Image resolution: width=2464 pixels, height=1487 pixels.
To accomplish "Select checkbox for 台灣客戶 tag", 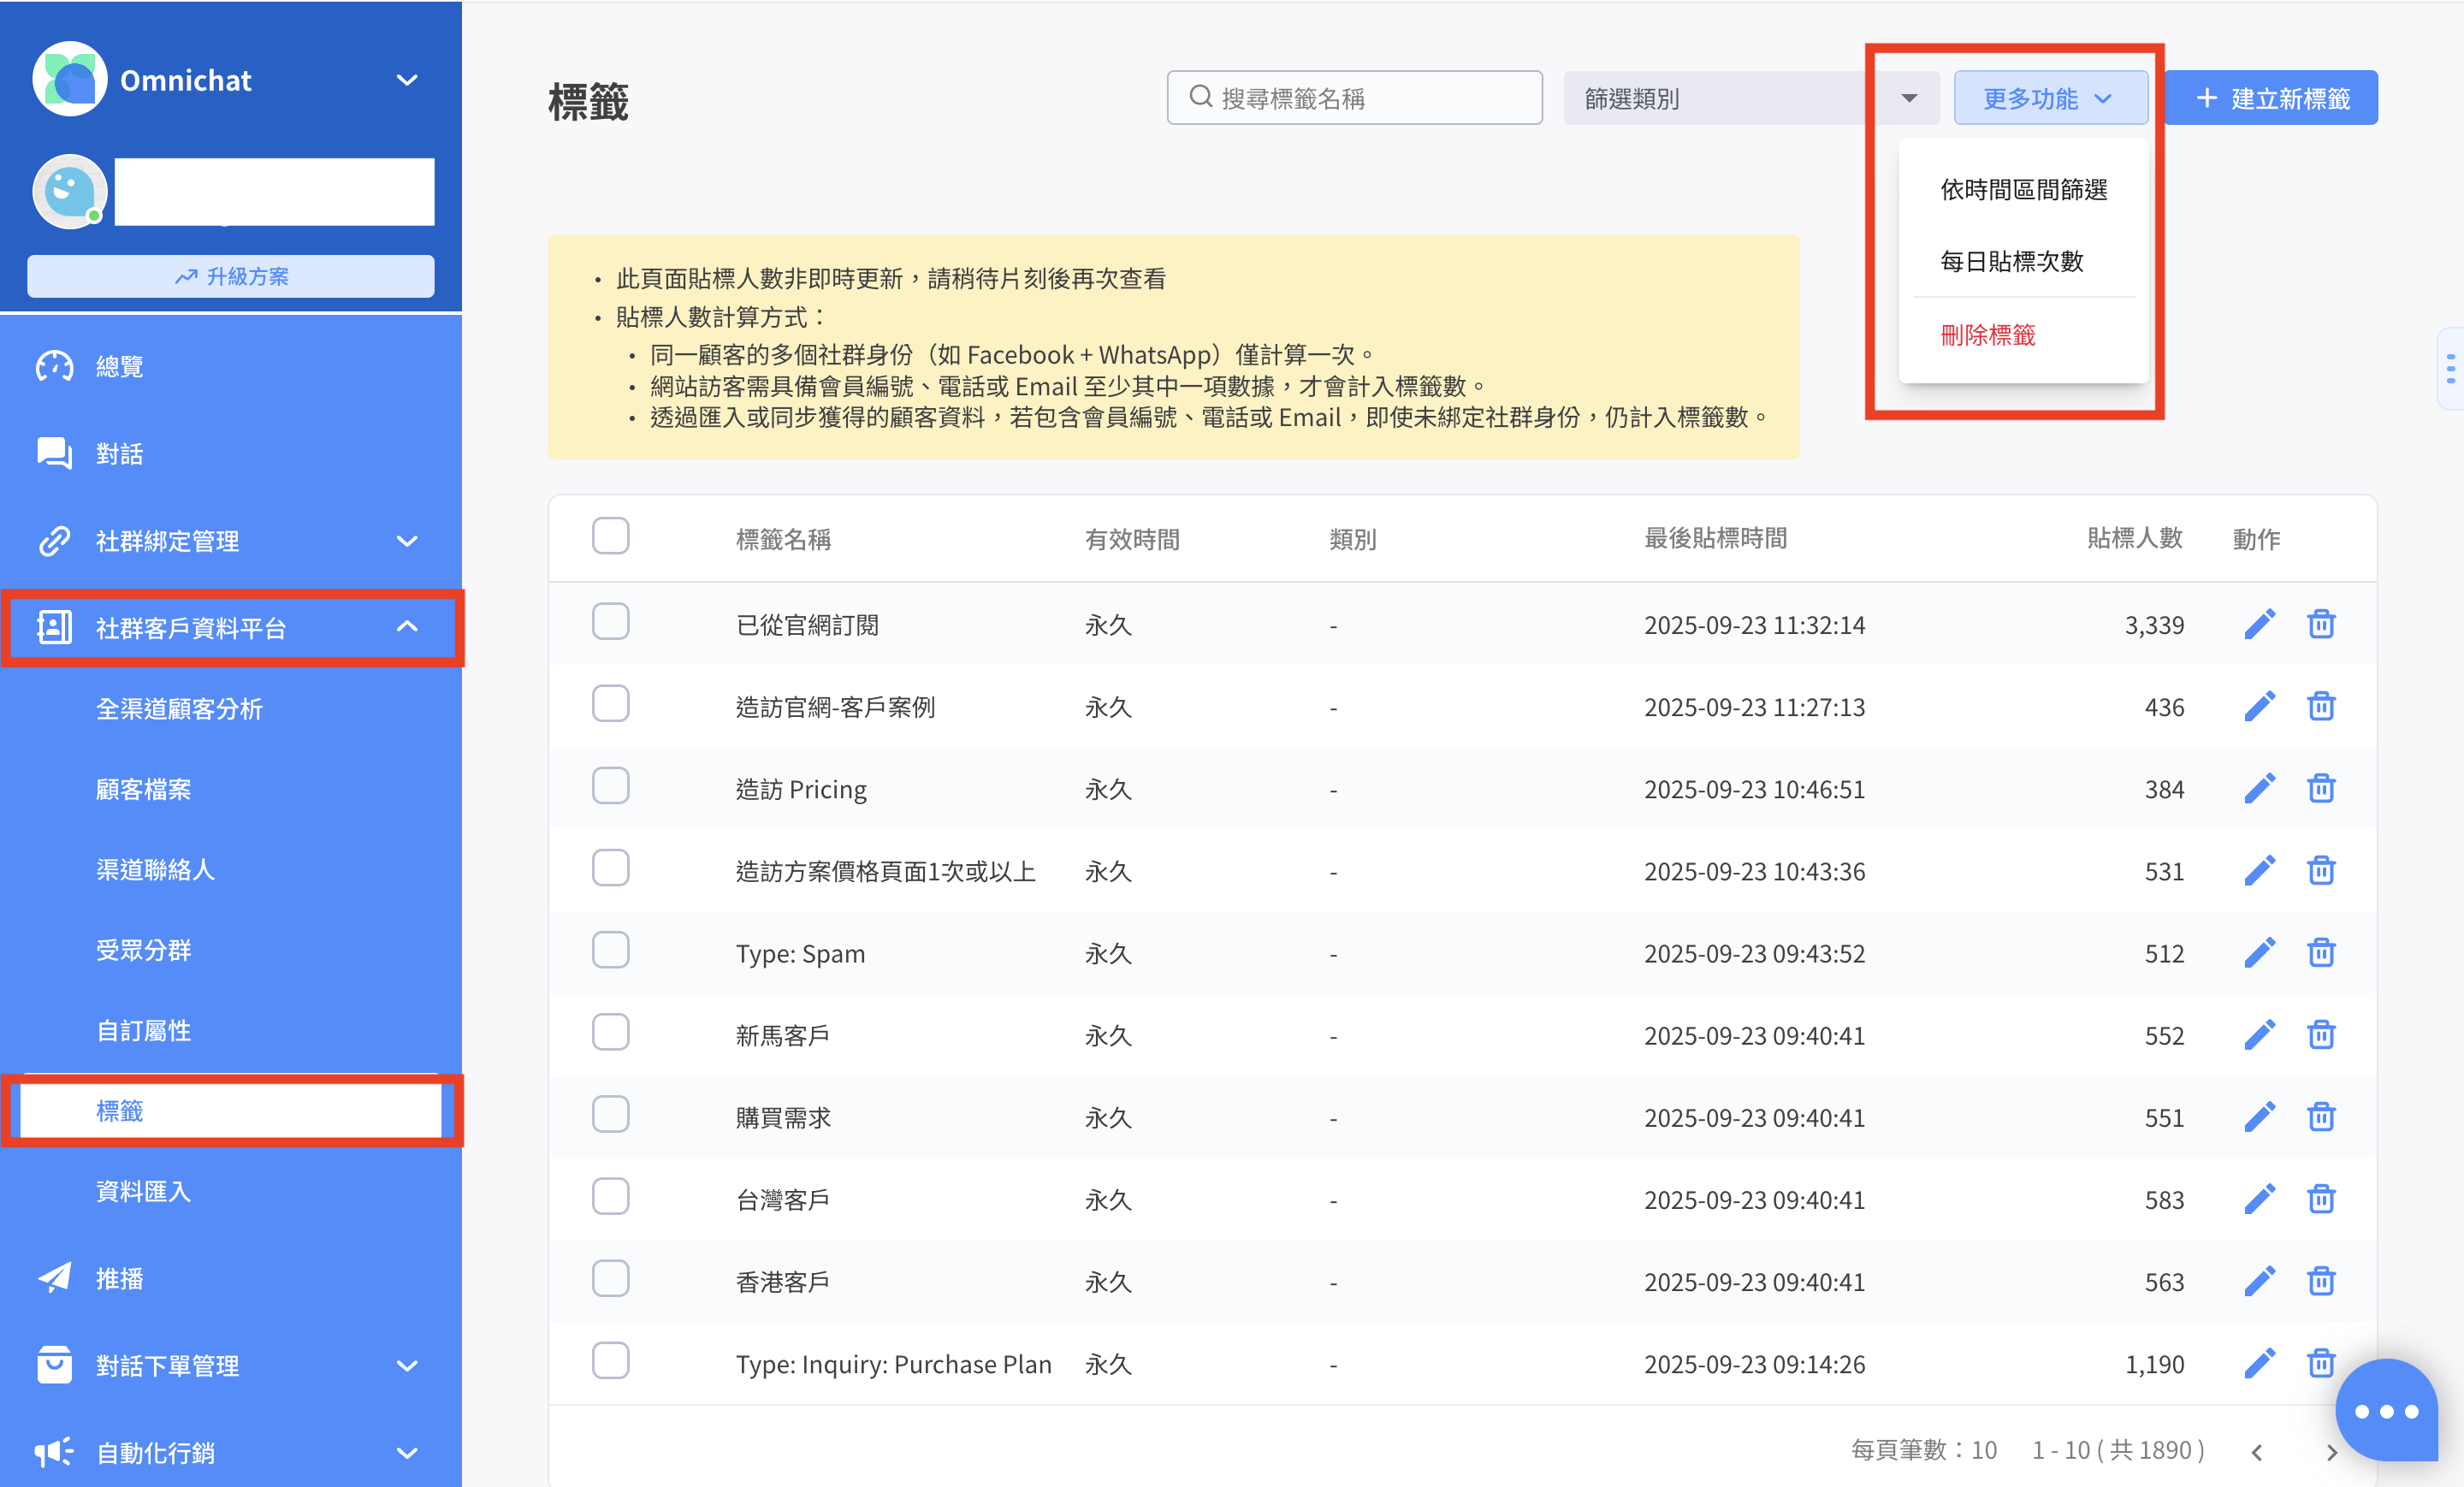I will point(610,1196).
